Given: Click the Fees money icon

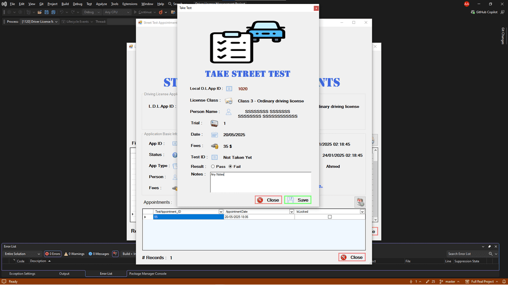Looking at the screenshot, I should coord(214,146).
